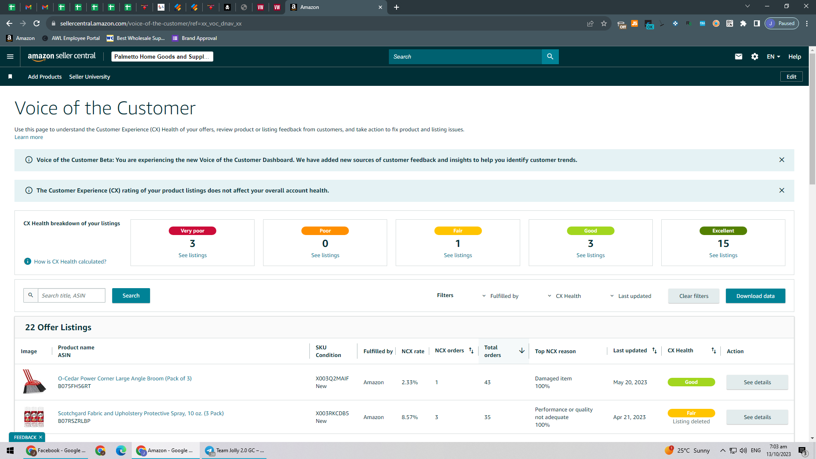Switch to the Amazon browser tab
816x459 pixels.
[336, 7]
